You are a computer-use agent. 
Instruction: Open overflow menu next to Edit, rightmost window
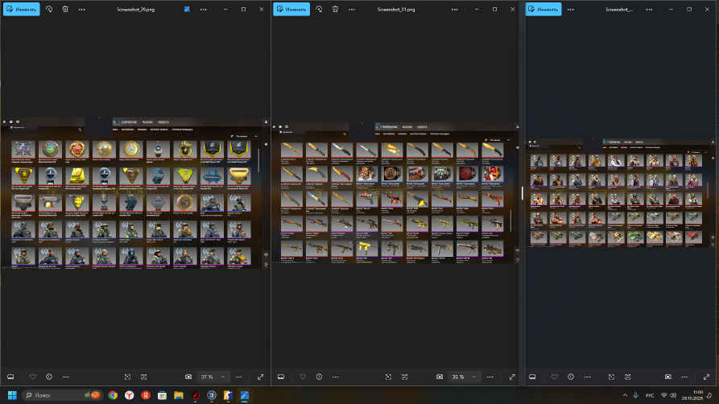(x=570, y=9)
